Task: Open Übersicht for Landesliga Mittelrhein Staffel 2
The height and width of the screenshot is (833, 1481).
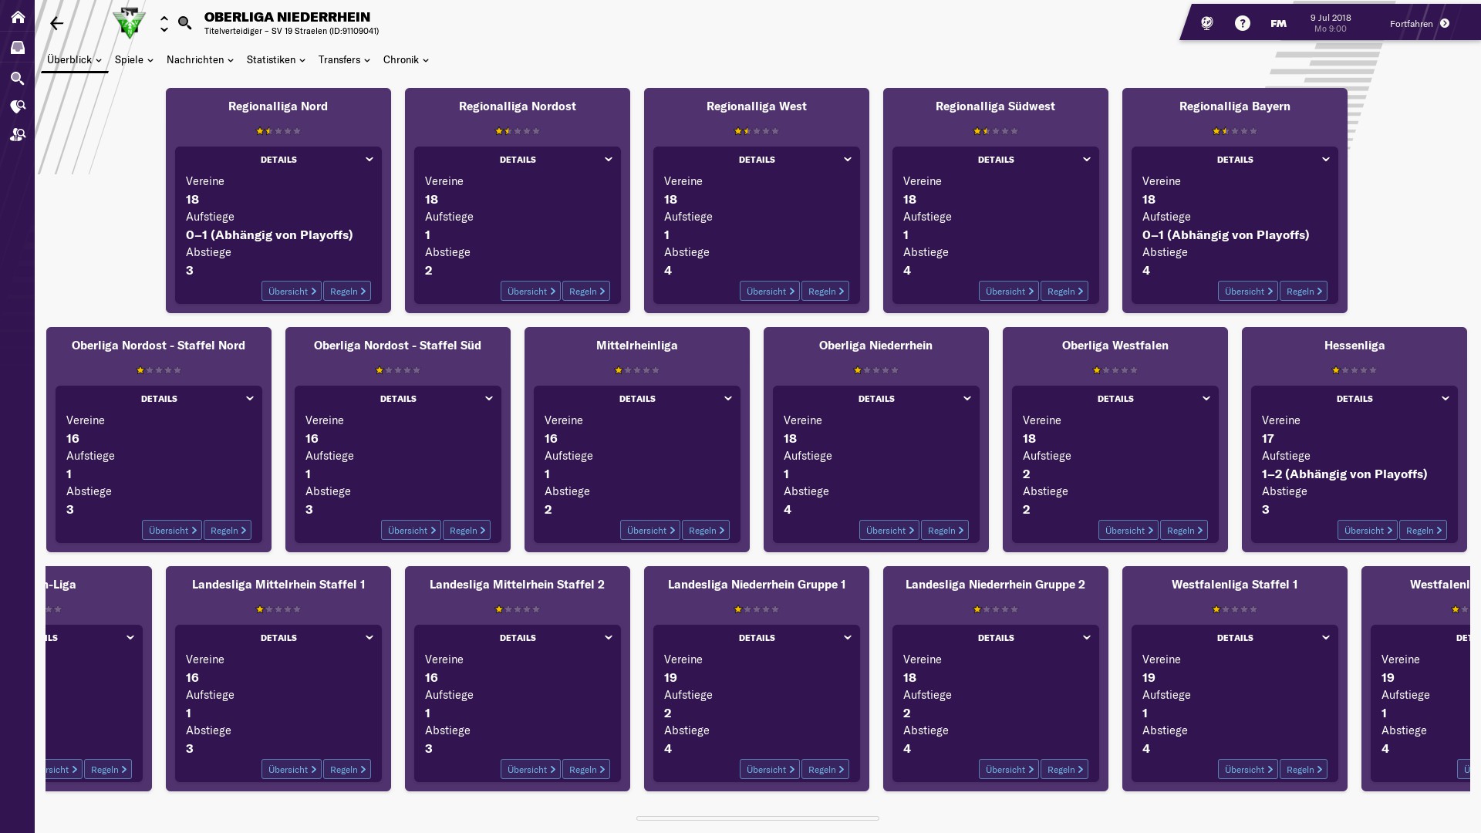Action: tap(531, 770)
